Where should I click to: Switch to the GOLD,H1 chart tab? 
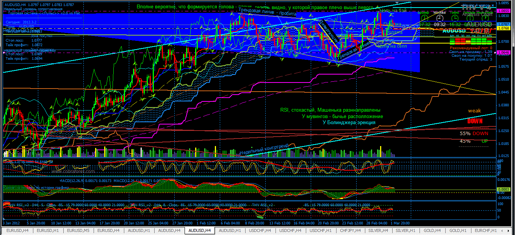click(x=459, y=230)
